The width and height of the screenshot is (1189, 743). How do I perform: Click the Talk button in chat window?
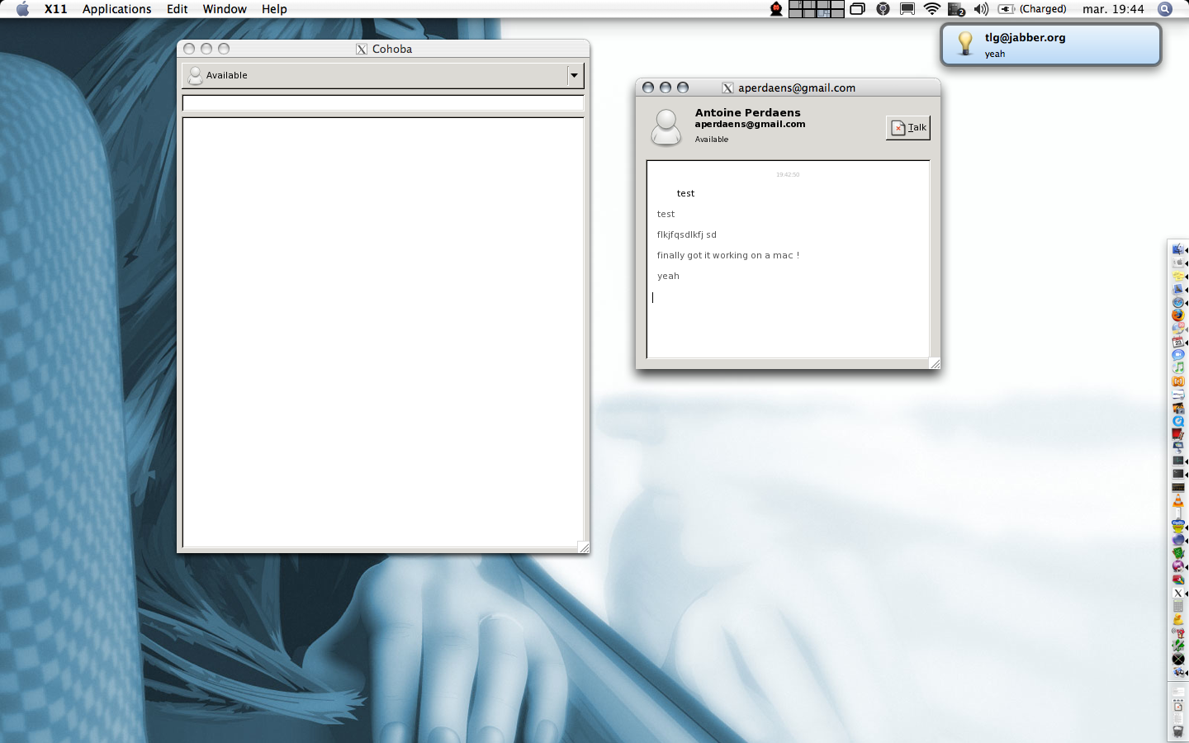tap(907, 128)
